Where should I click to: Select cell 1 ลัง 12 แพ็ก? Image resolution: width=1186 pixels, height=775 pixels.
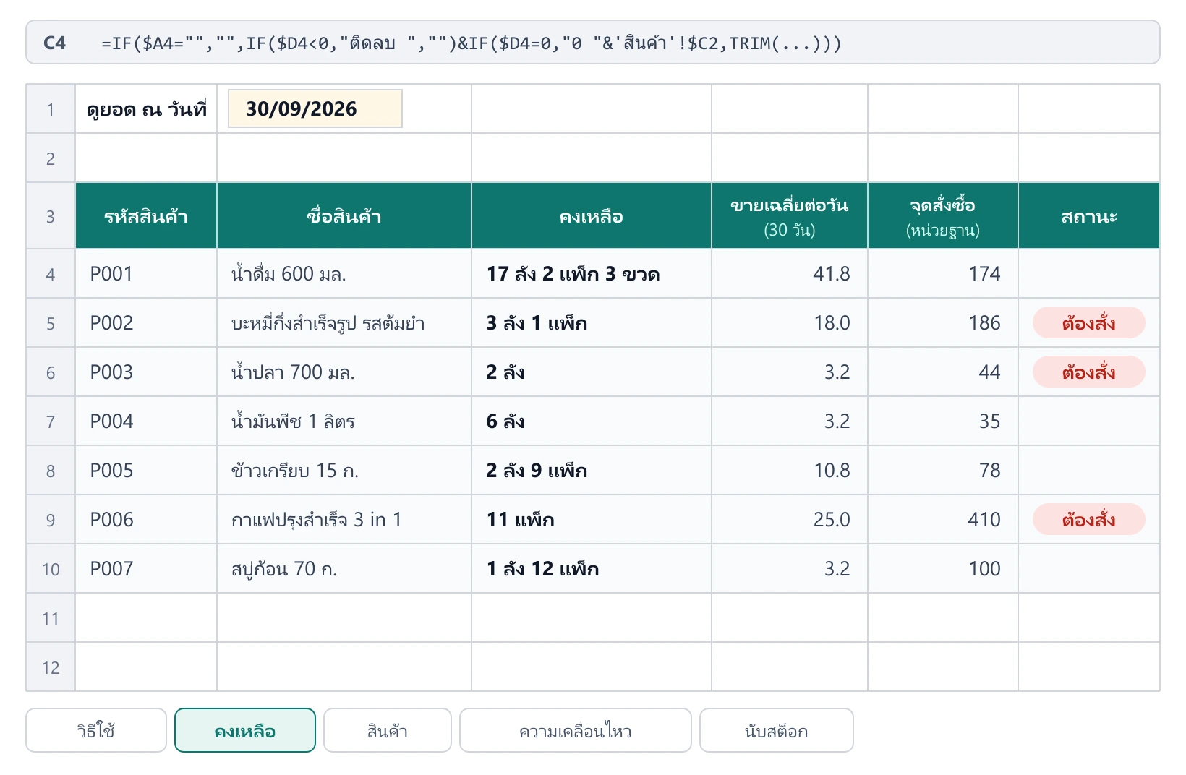coord(592,569)
